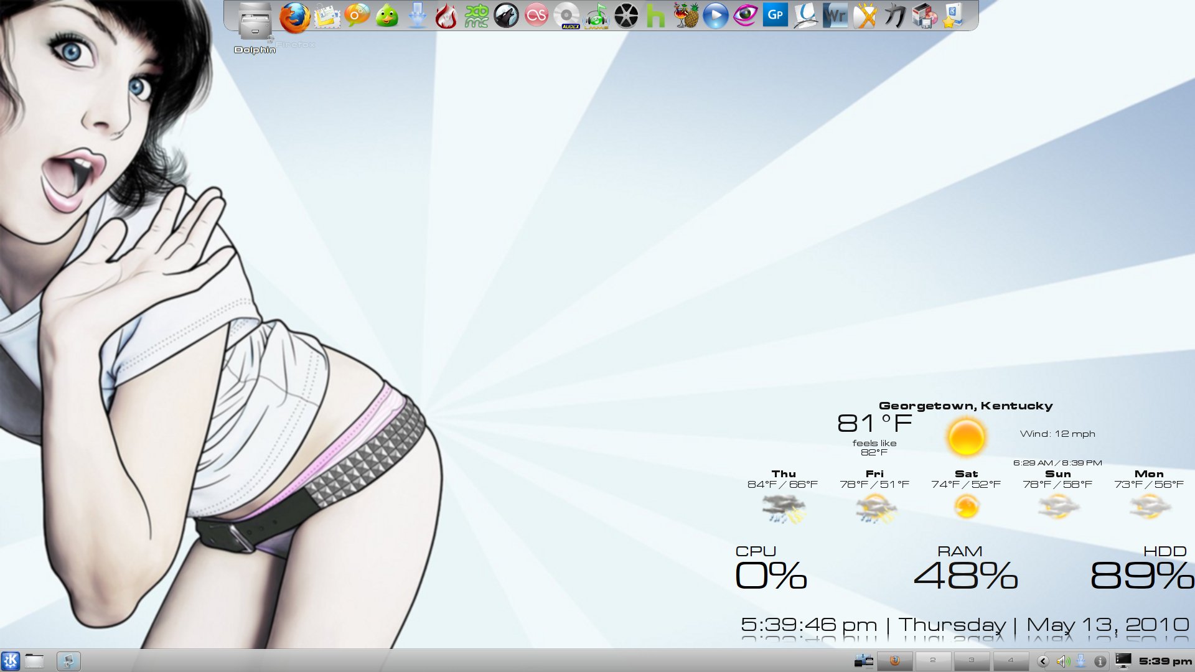Launch the magenta eye image viewer icon
This screenshot has width=1195, height=672.
[x=745, y=16]
